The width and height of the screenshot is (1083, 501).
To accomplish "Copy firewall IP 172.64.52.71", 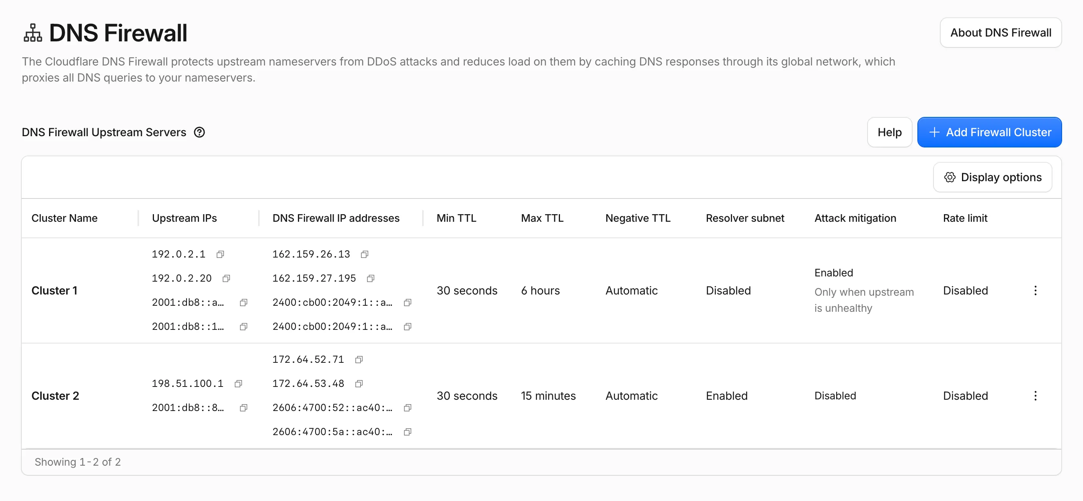I will (359, 359).
